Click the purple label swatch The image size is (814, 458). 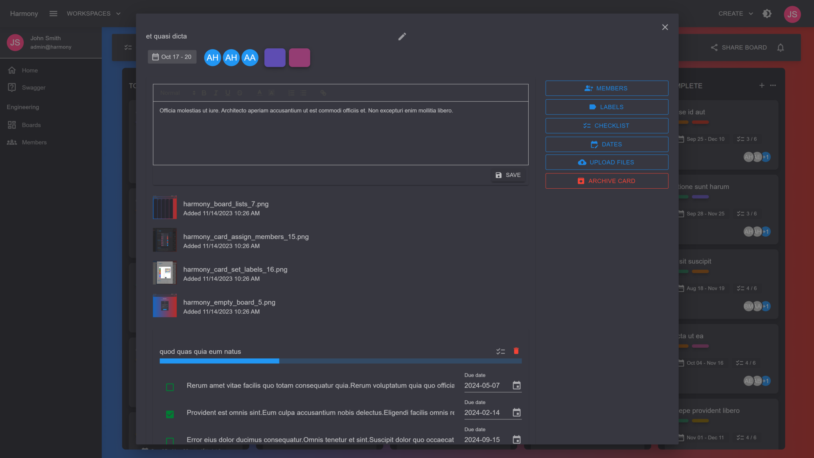click(x=275, y=58)
